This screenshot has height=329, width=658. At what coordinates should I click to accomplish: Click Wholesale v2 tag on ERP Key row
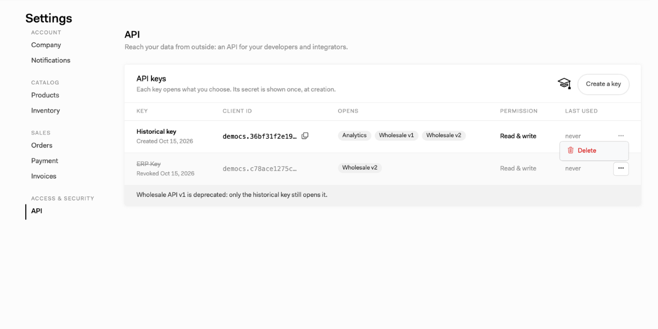coord(360,168)
